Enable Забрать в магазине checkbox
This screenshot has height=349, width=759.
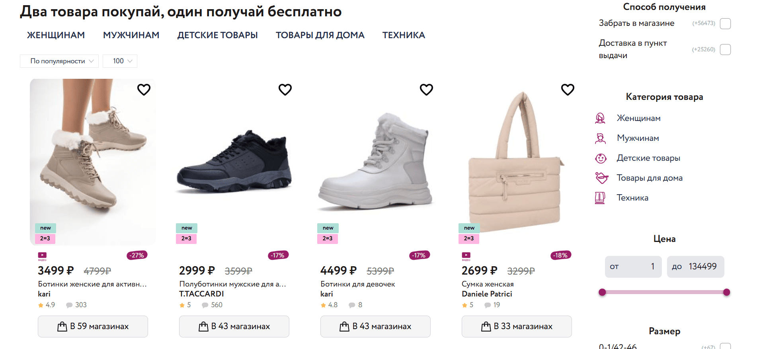[x=725, y=23]
